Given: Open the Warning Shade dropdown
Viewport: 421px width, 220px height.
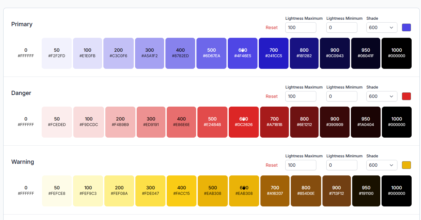Looking at the screenshot, I should pos(382,165).
